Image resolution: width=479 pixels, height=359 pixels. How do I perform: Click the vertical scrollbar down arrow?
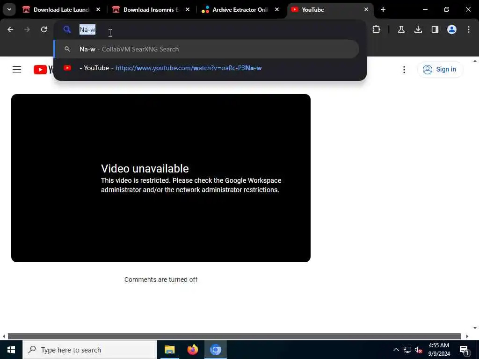475,328
